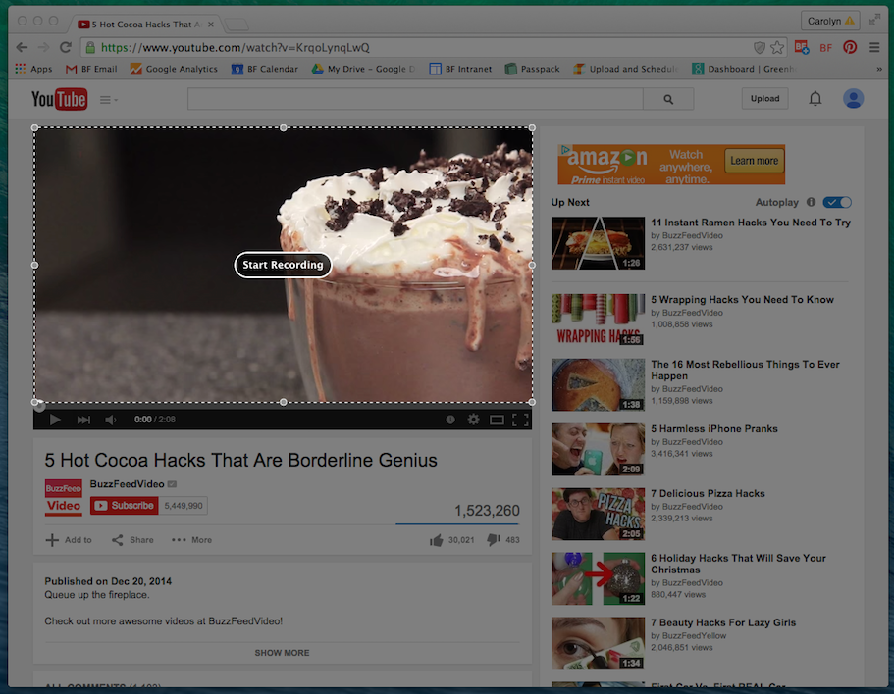Click the Wrapping Hacks thumbnail

coord(598,320)
